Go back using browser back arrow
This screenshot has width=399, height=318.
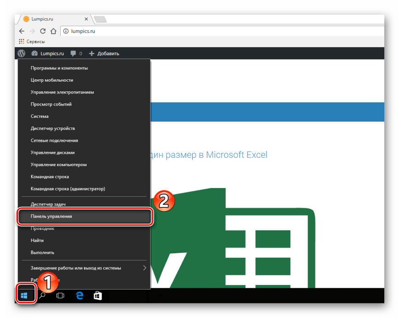(x=22, y=31)
